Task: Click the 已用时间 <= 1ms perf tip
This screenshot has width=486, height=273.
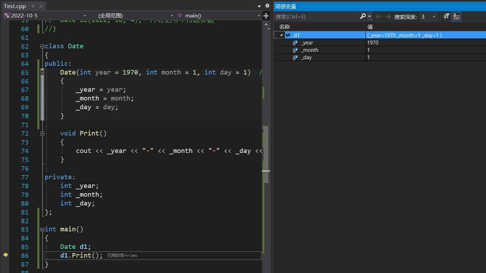Action: point(122,255)
